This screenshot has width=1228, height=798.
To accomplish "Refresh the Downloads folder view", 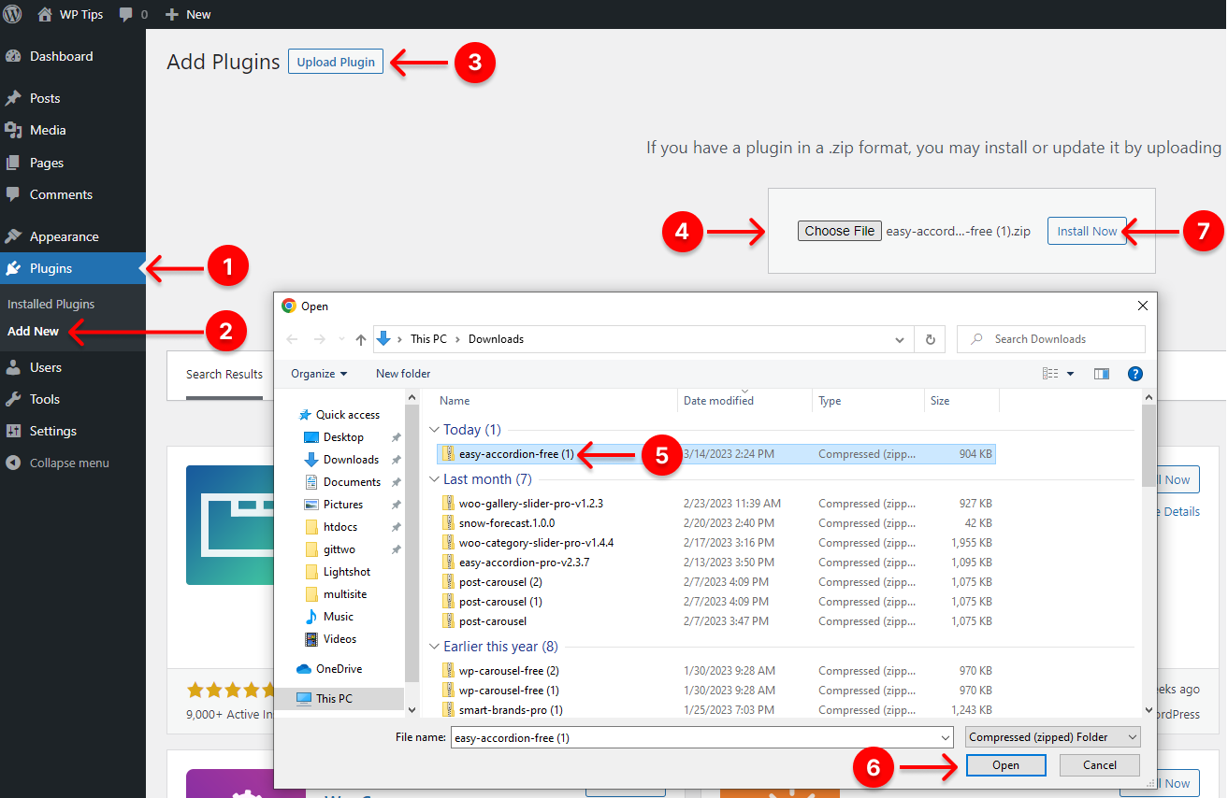I will tap(930, 339).
